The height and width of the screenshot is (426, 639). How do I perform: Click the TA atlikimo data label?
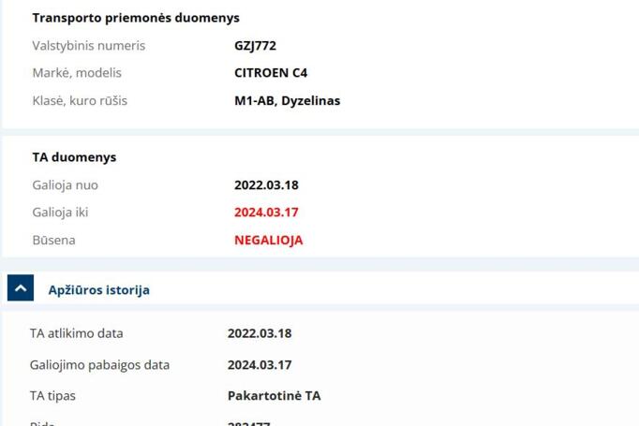(76, 333)
